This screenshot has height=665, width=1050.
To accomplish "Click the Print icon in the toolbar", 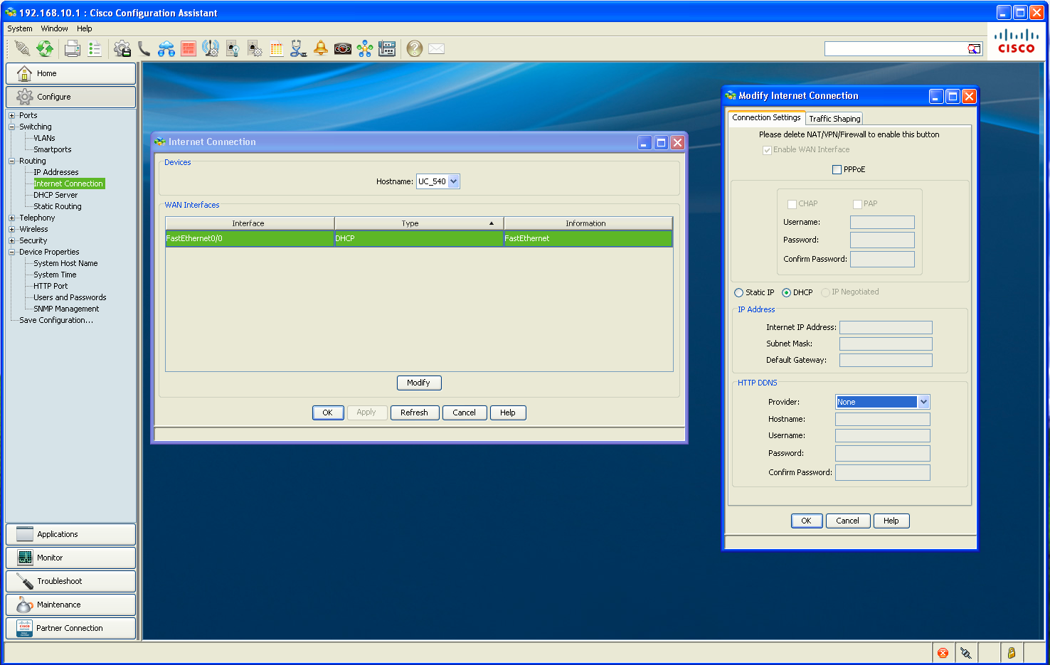I will click(72, 48).
